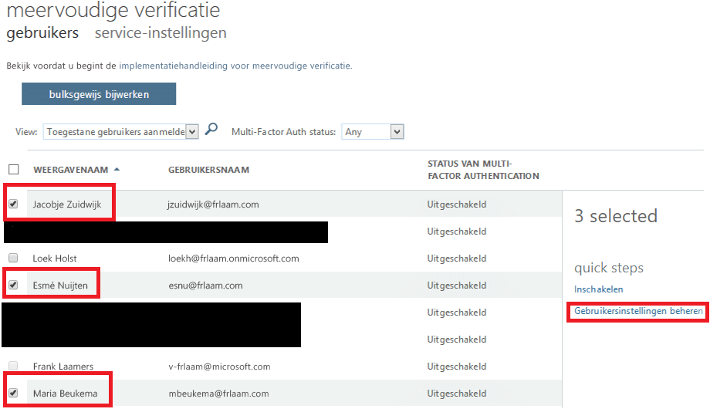Click the '3 selected' heading
Image resolution: width=710 pixels, height=419 pixels.
616,215
